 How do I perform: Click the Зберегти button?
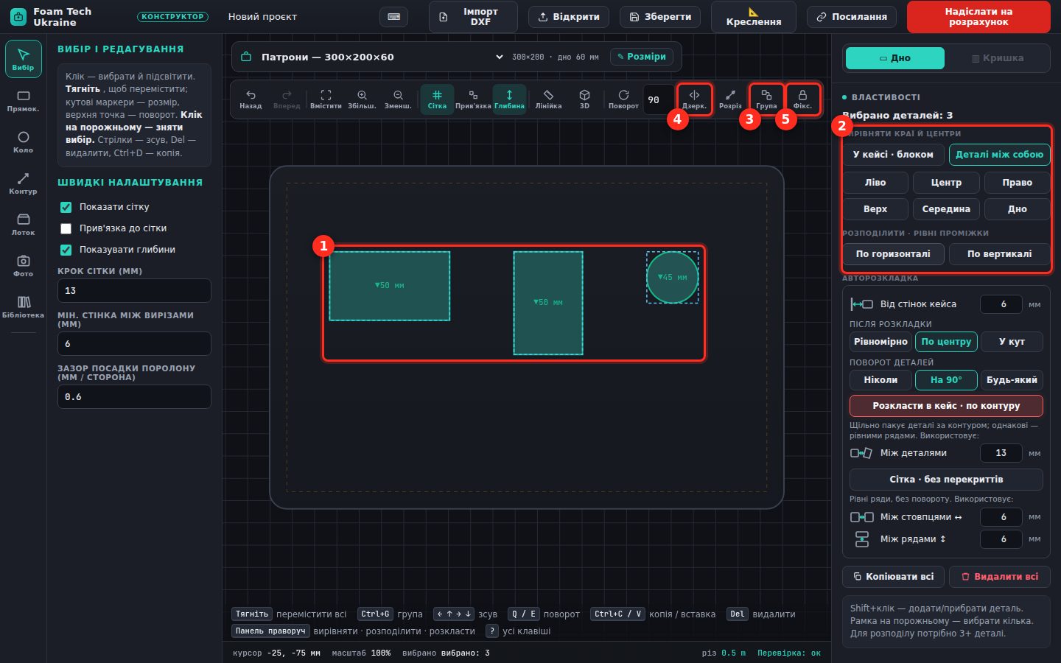(x=660, y=17)
